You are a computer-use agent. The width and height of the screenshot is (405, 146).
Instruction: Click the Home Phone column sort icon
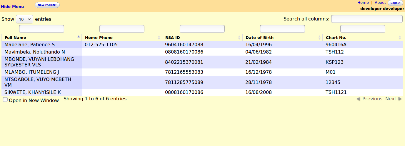[x=159, y=37]
